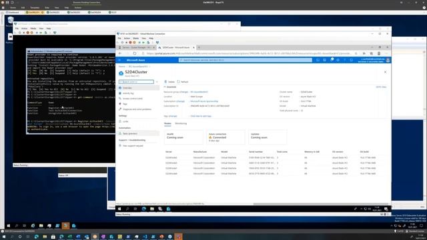Open Azure portal settings gear
427x240 pixels.
coord(338,60)
